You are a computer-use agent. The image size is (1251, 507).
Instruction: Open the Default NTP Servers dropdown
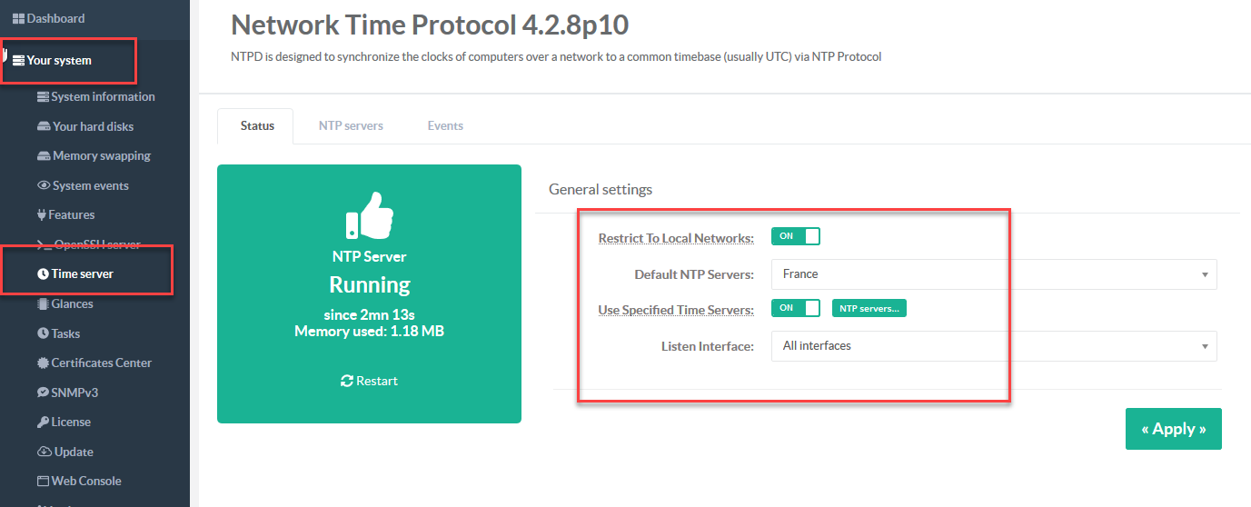tap(993, 273)
